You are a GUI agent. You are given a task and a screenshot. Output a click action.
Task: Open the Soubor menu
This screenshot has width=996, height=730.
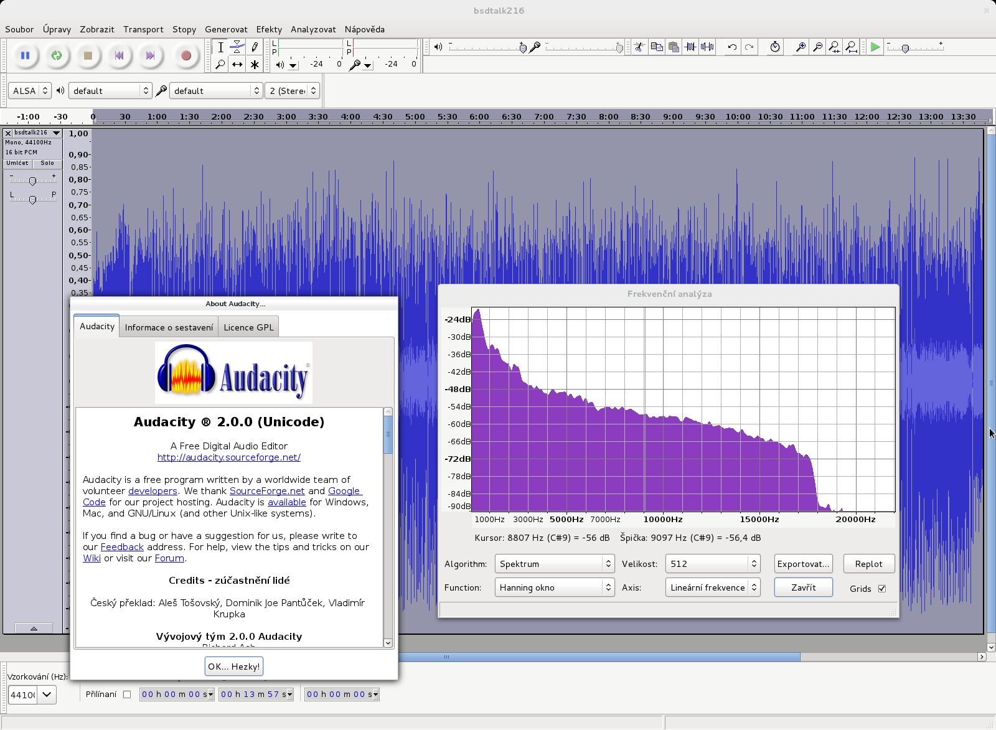[x=19, y=29]
